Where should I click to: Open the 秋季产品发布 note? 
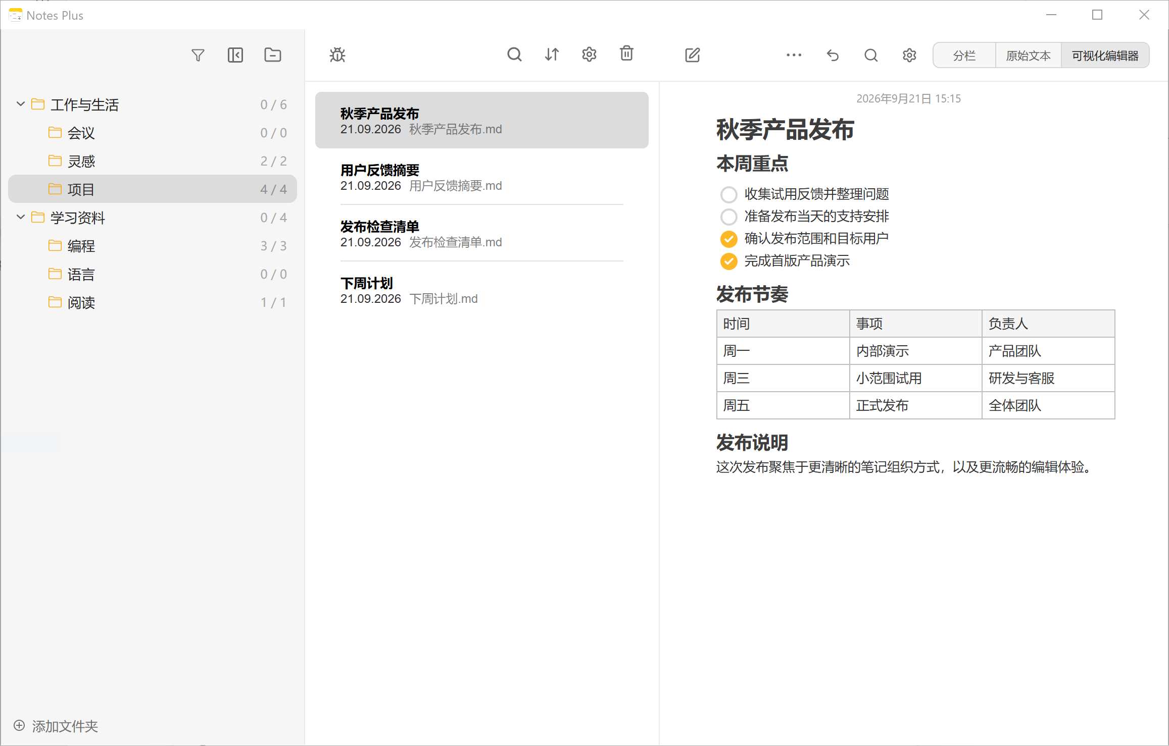481,120
